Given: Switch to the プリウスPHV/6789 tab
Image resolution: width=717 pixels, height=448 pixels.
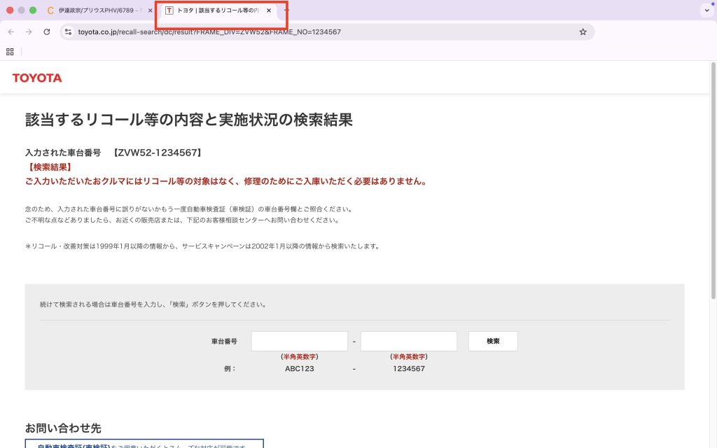Looking at the screenshot, I should 97,10.
